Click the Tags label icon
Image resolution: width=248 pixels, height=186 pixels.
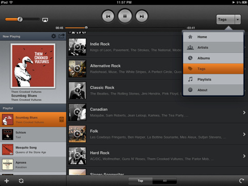click(190, 69)
